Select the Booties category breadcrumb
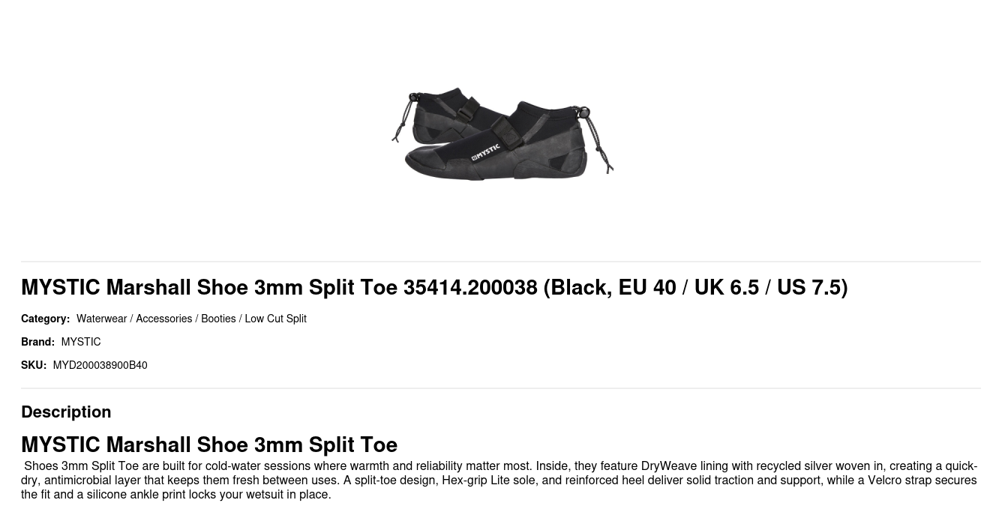 [x=218, y=319]
